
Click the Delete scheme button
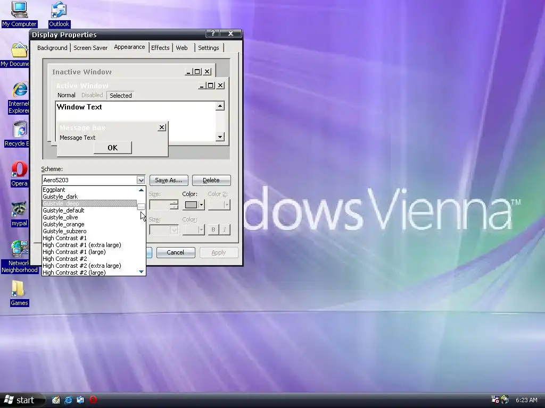click(x=211, y=181)
